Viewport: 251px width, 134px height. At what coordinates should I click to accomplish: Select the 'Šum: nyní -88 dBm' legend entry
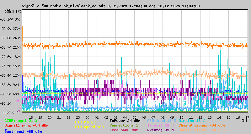[x=23, y=132]
